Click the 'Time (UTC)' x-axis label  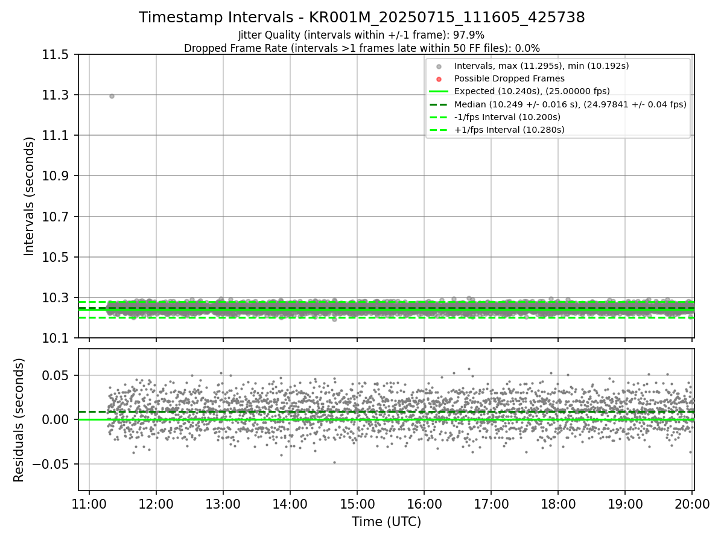click(x=386, y=522)
